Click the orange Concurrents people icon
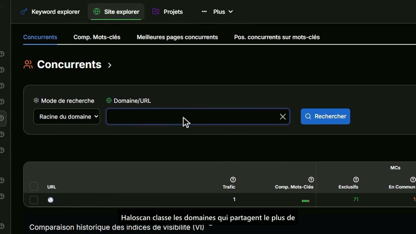 coord(28,64)
